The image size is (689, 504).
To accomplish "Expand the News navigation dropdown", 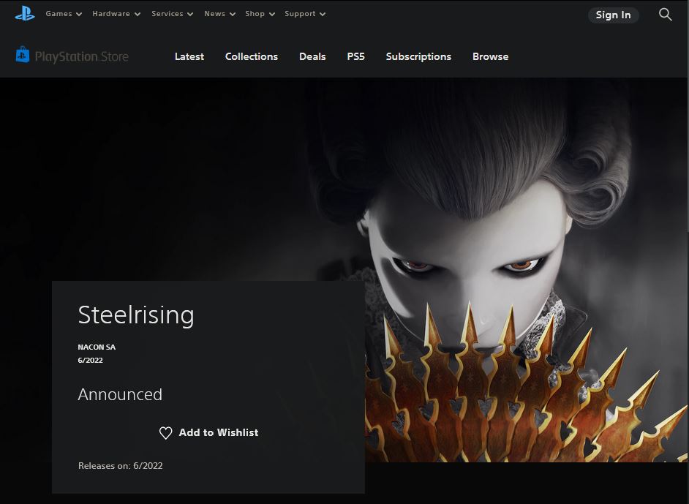I will [x=219, y=13].
